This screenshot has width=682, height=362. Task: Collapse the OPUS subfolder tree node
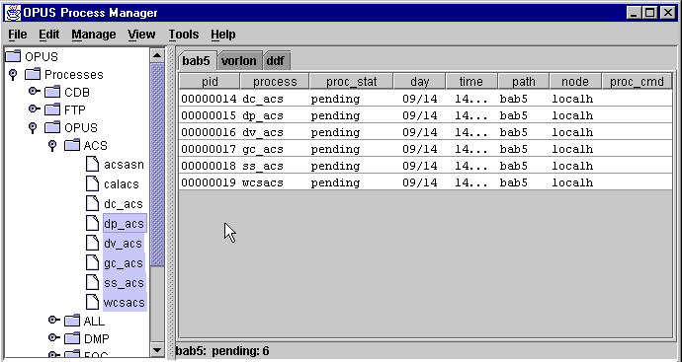[33, 128]
